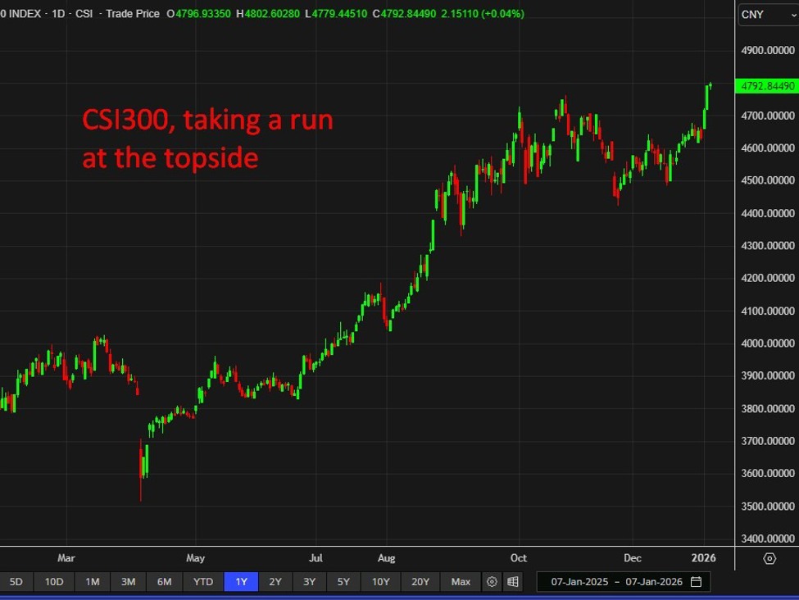
Task: Click the 07-Jan-2025 to 07-Jan-2026 date field
Action: [x=615, y=582]
